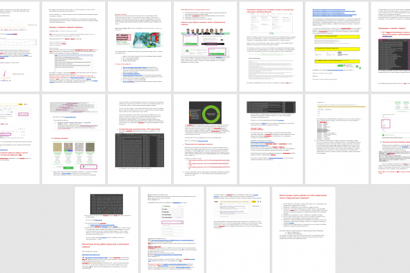Viewport: 410px width, 273px height.
Task: Click the green donut chart image
Action: 205,113
